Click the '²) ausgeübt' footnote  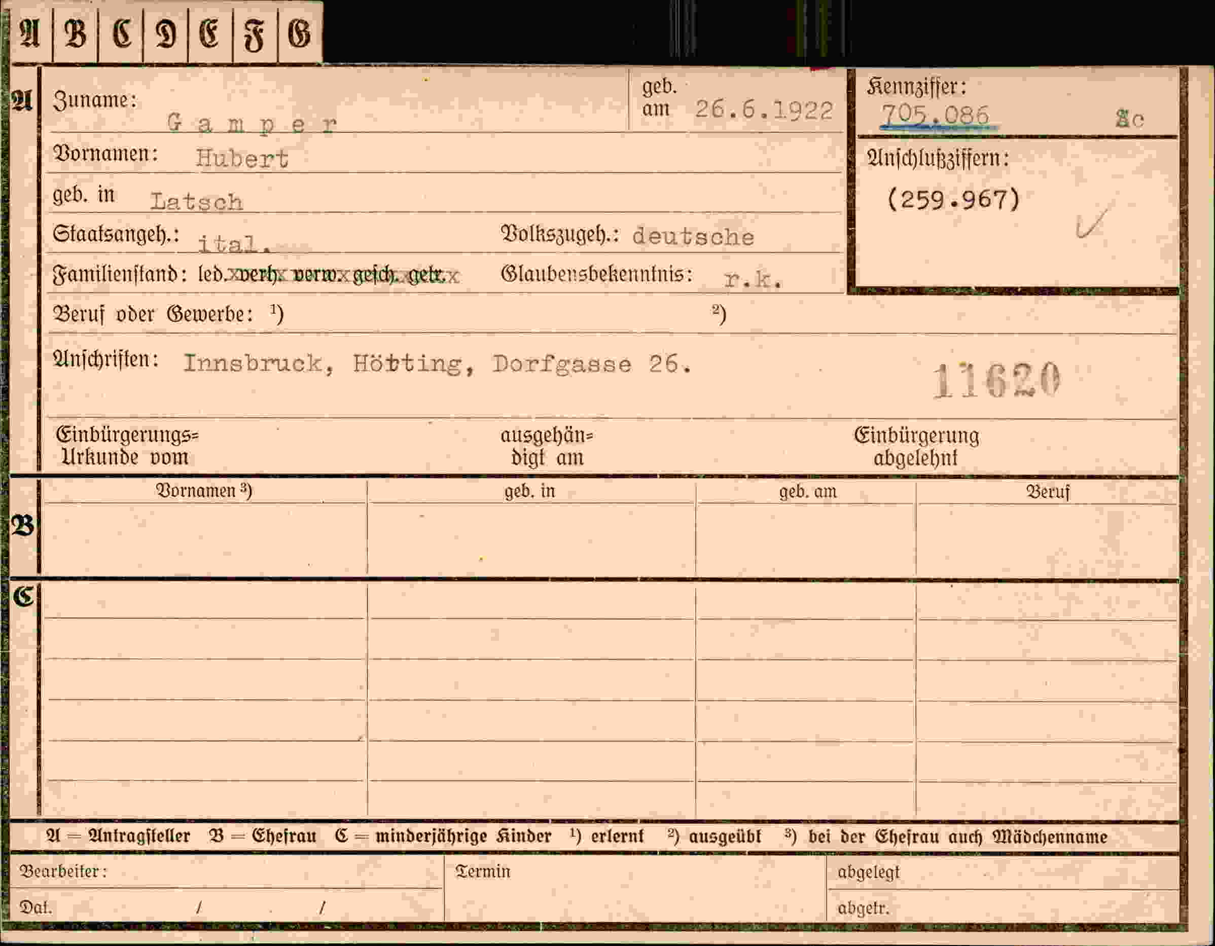[x=714, y=836]
